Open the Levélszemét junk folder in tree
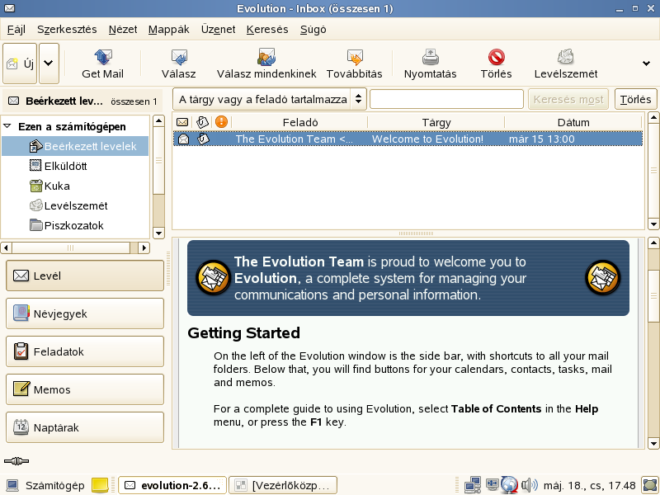The width and height of the screenshot is (660, 495). pos(68,205)
